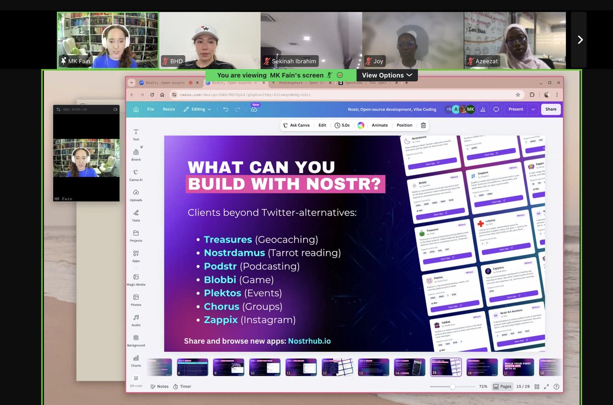Open Canva AI from the sidebar

click(x=136, y=175)
